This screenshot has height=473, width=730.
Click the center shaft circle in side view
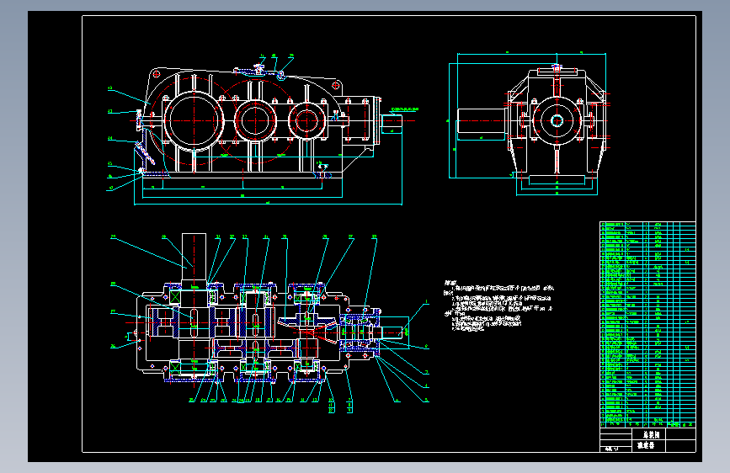coord(557,121)
